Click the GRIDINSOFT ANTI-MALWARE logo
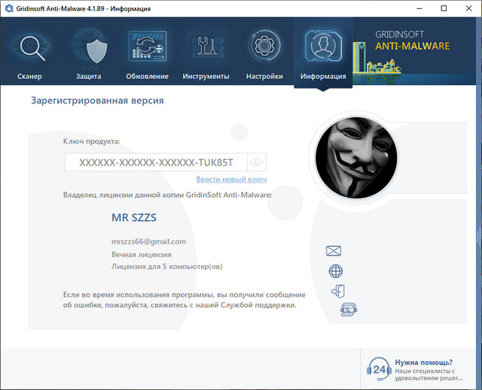The height and width of the screenshot is (390, 482). click(412, 41)
